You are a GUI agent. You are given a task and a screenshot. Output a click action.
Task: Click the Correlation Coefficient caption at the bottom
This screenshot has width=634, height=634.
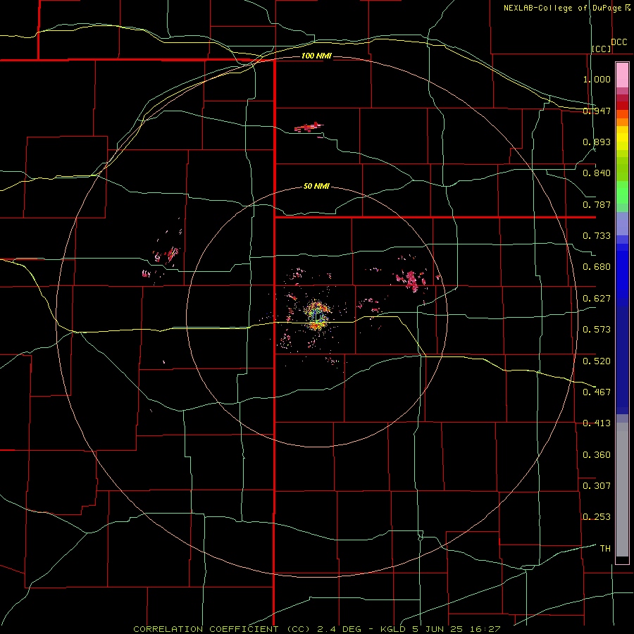point(316,629)
